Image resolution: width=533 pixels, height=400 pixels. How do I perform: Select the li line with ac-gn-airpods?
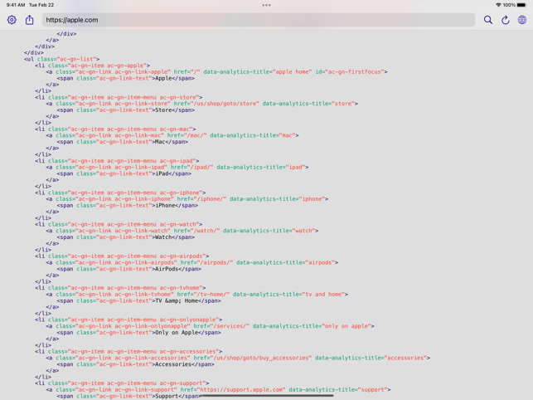[x=122, y=256]
